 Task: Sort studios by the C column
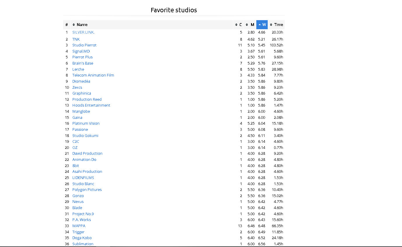click(x=239, y=25)
